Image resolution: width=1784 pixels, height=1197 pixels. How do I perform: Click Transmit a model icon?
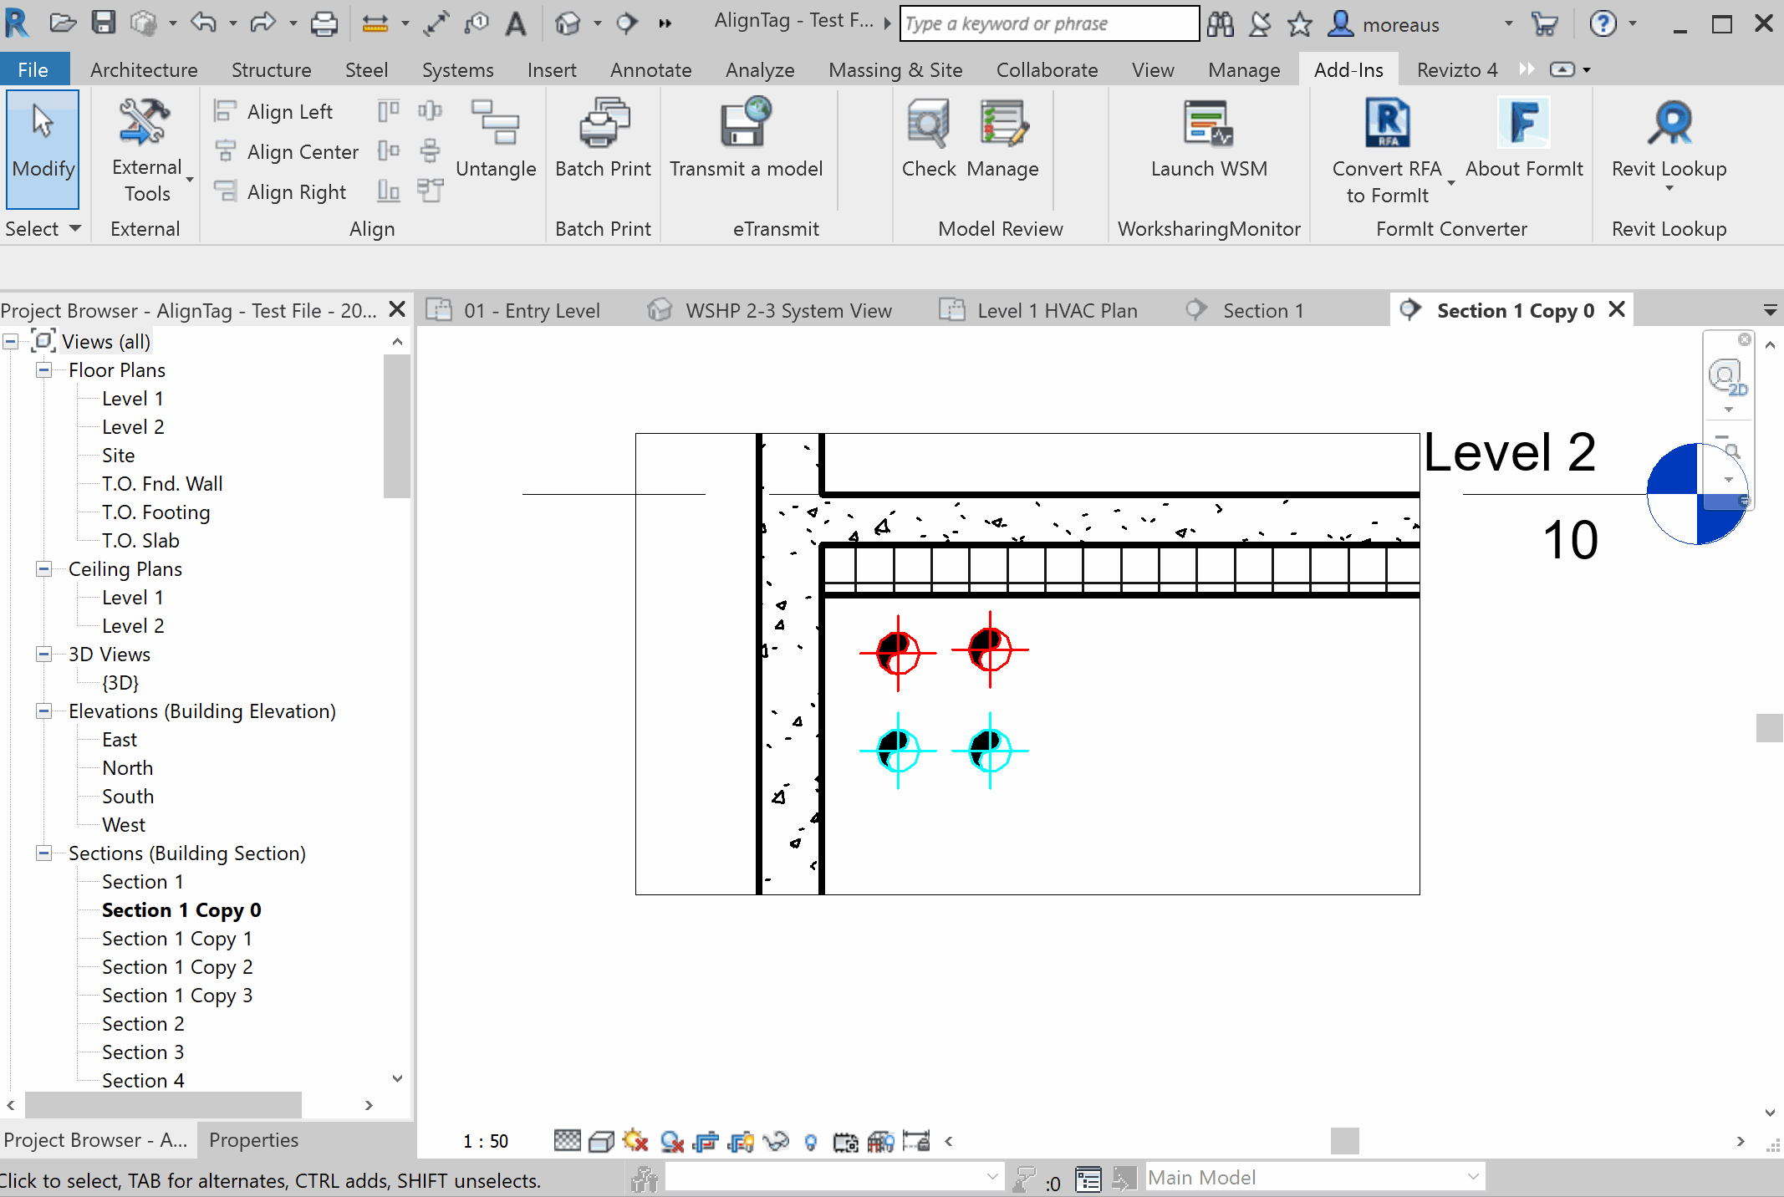(x=746, y=124)
